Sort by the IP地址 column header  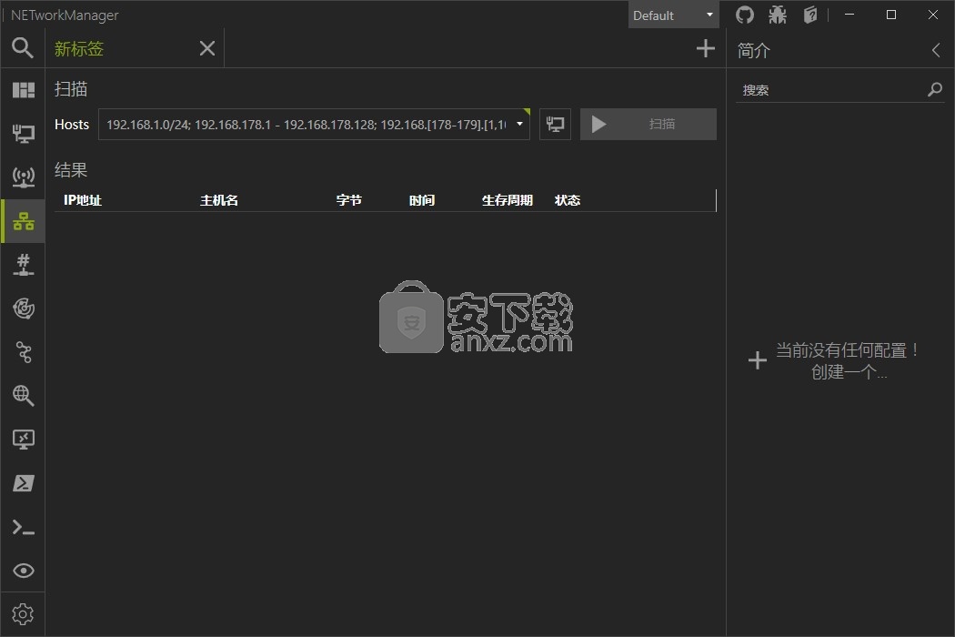(82, 200)
